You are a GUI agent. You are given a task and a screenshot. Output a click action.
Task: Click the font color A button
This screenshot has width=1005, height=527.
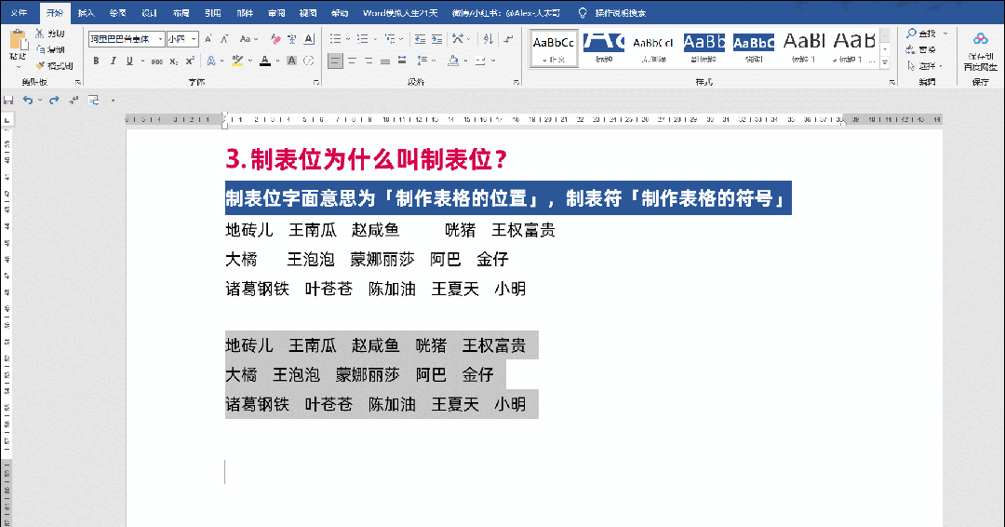point(264,61)
